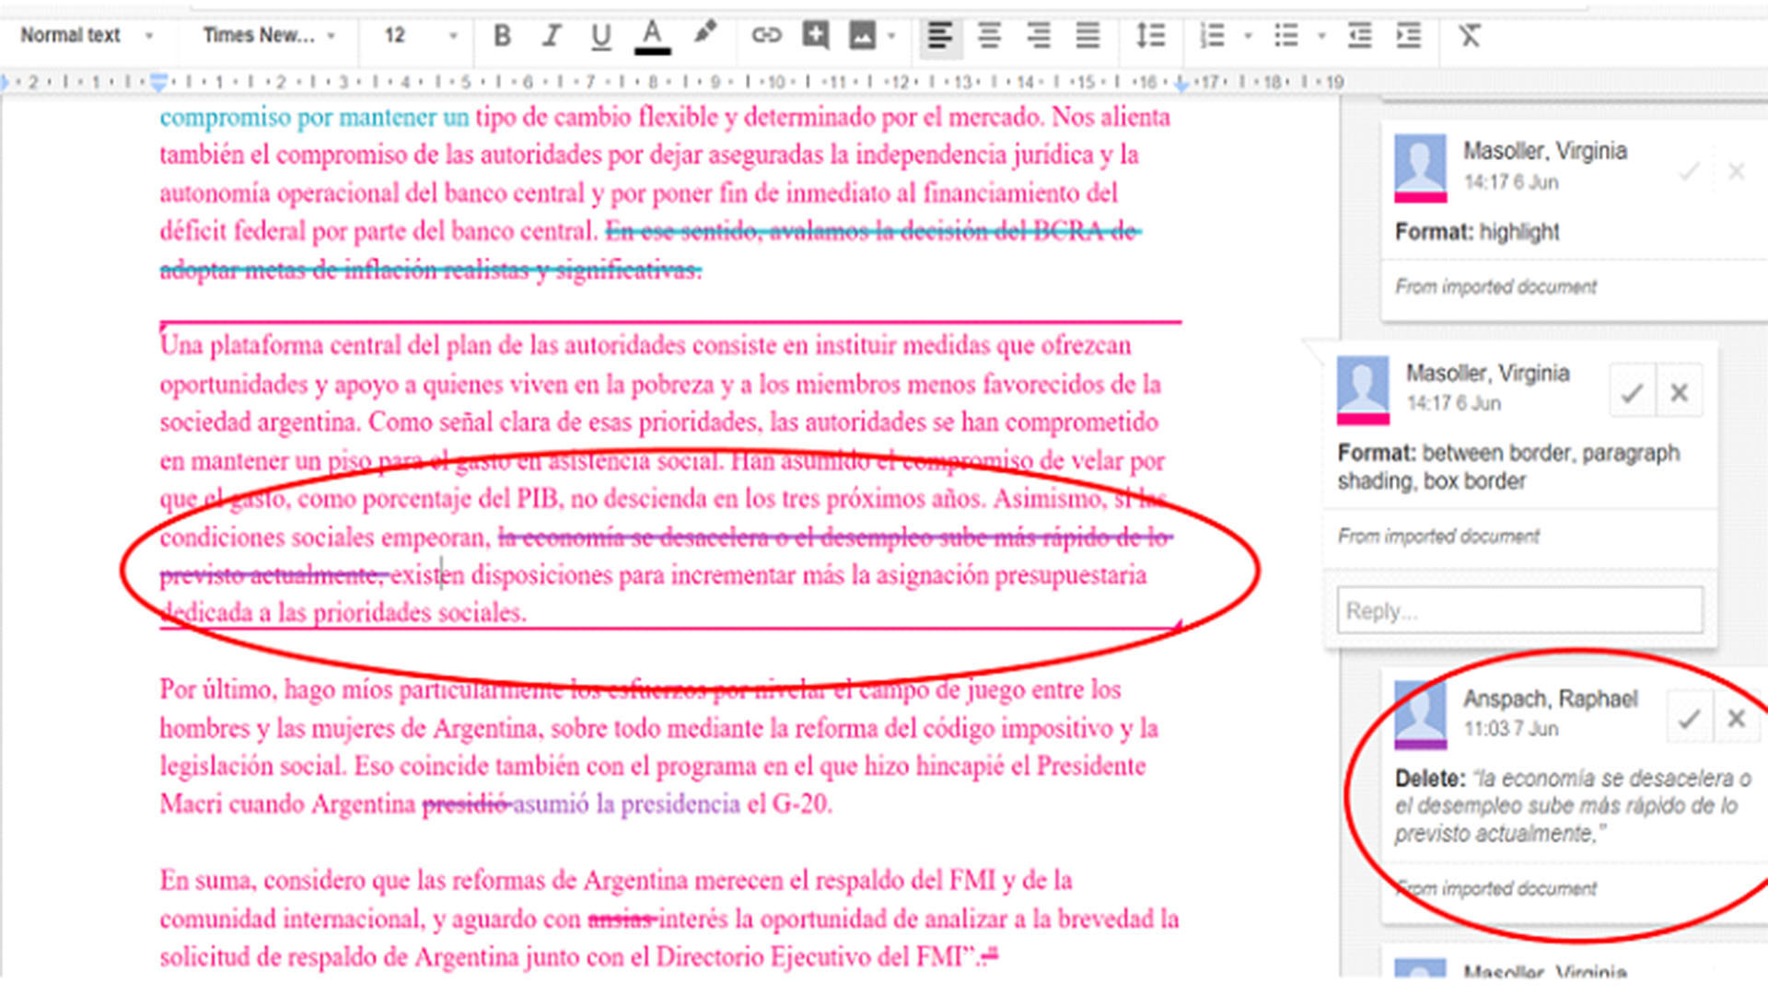Open the 'Format: highlight' comment card
The width and height of the screenshot is (1768, 994).
1575,221
